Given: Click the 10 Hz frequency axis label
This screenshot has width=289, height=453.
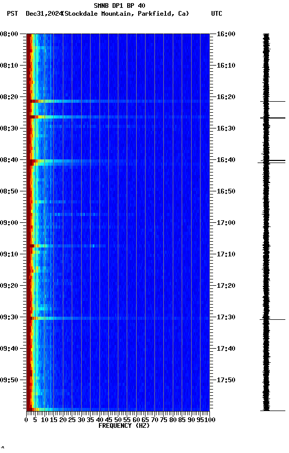Looking at the screenshot, I should (45, 420).
